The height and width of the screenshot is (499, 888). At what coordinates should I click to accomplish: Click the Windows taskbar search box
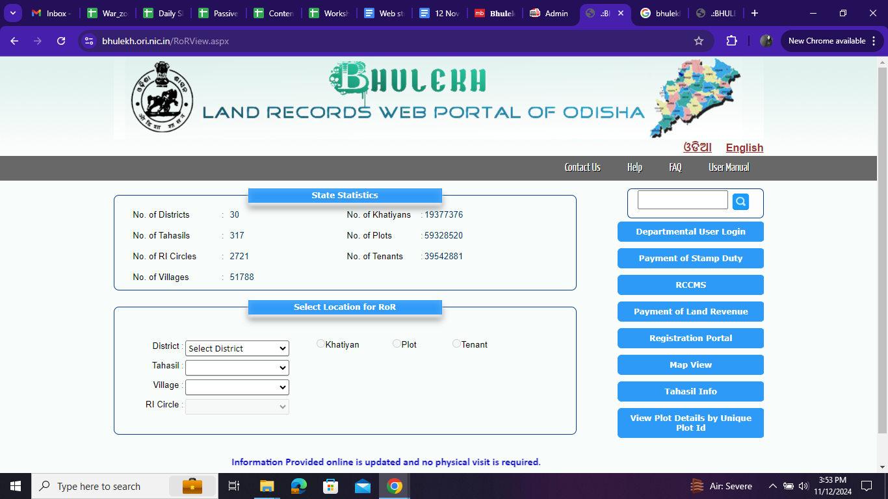(124, 486)
